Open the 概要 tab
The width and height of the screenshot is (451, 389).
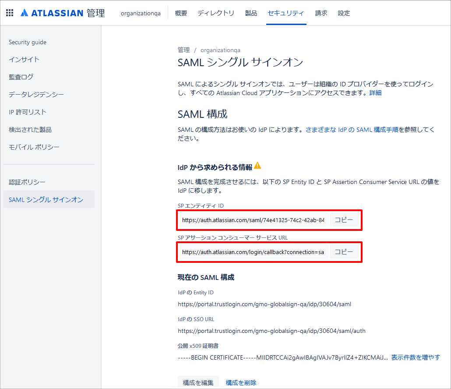181,13
